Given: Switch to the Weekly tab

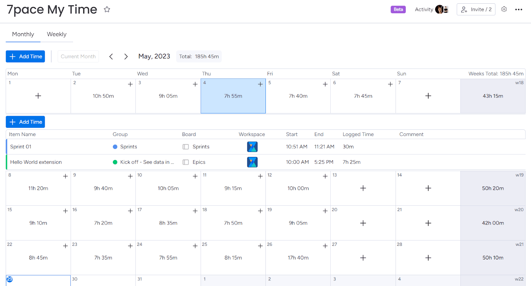Looking at the screenshot, I should pos(57,35).
